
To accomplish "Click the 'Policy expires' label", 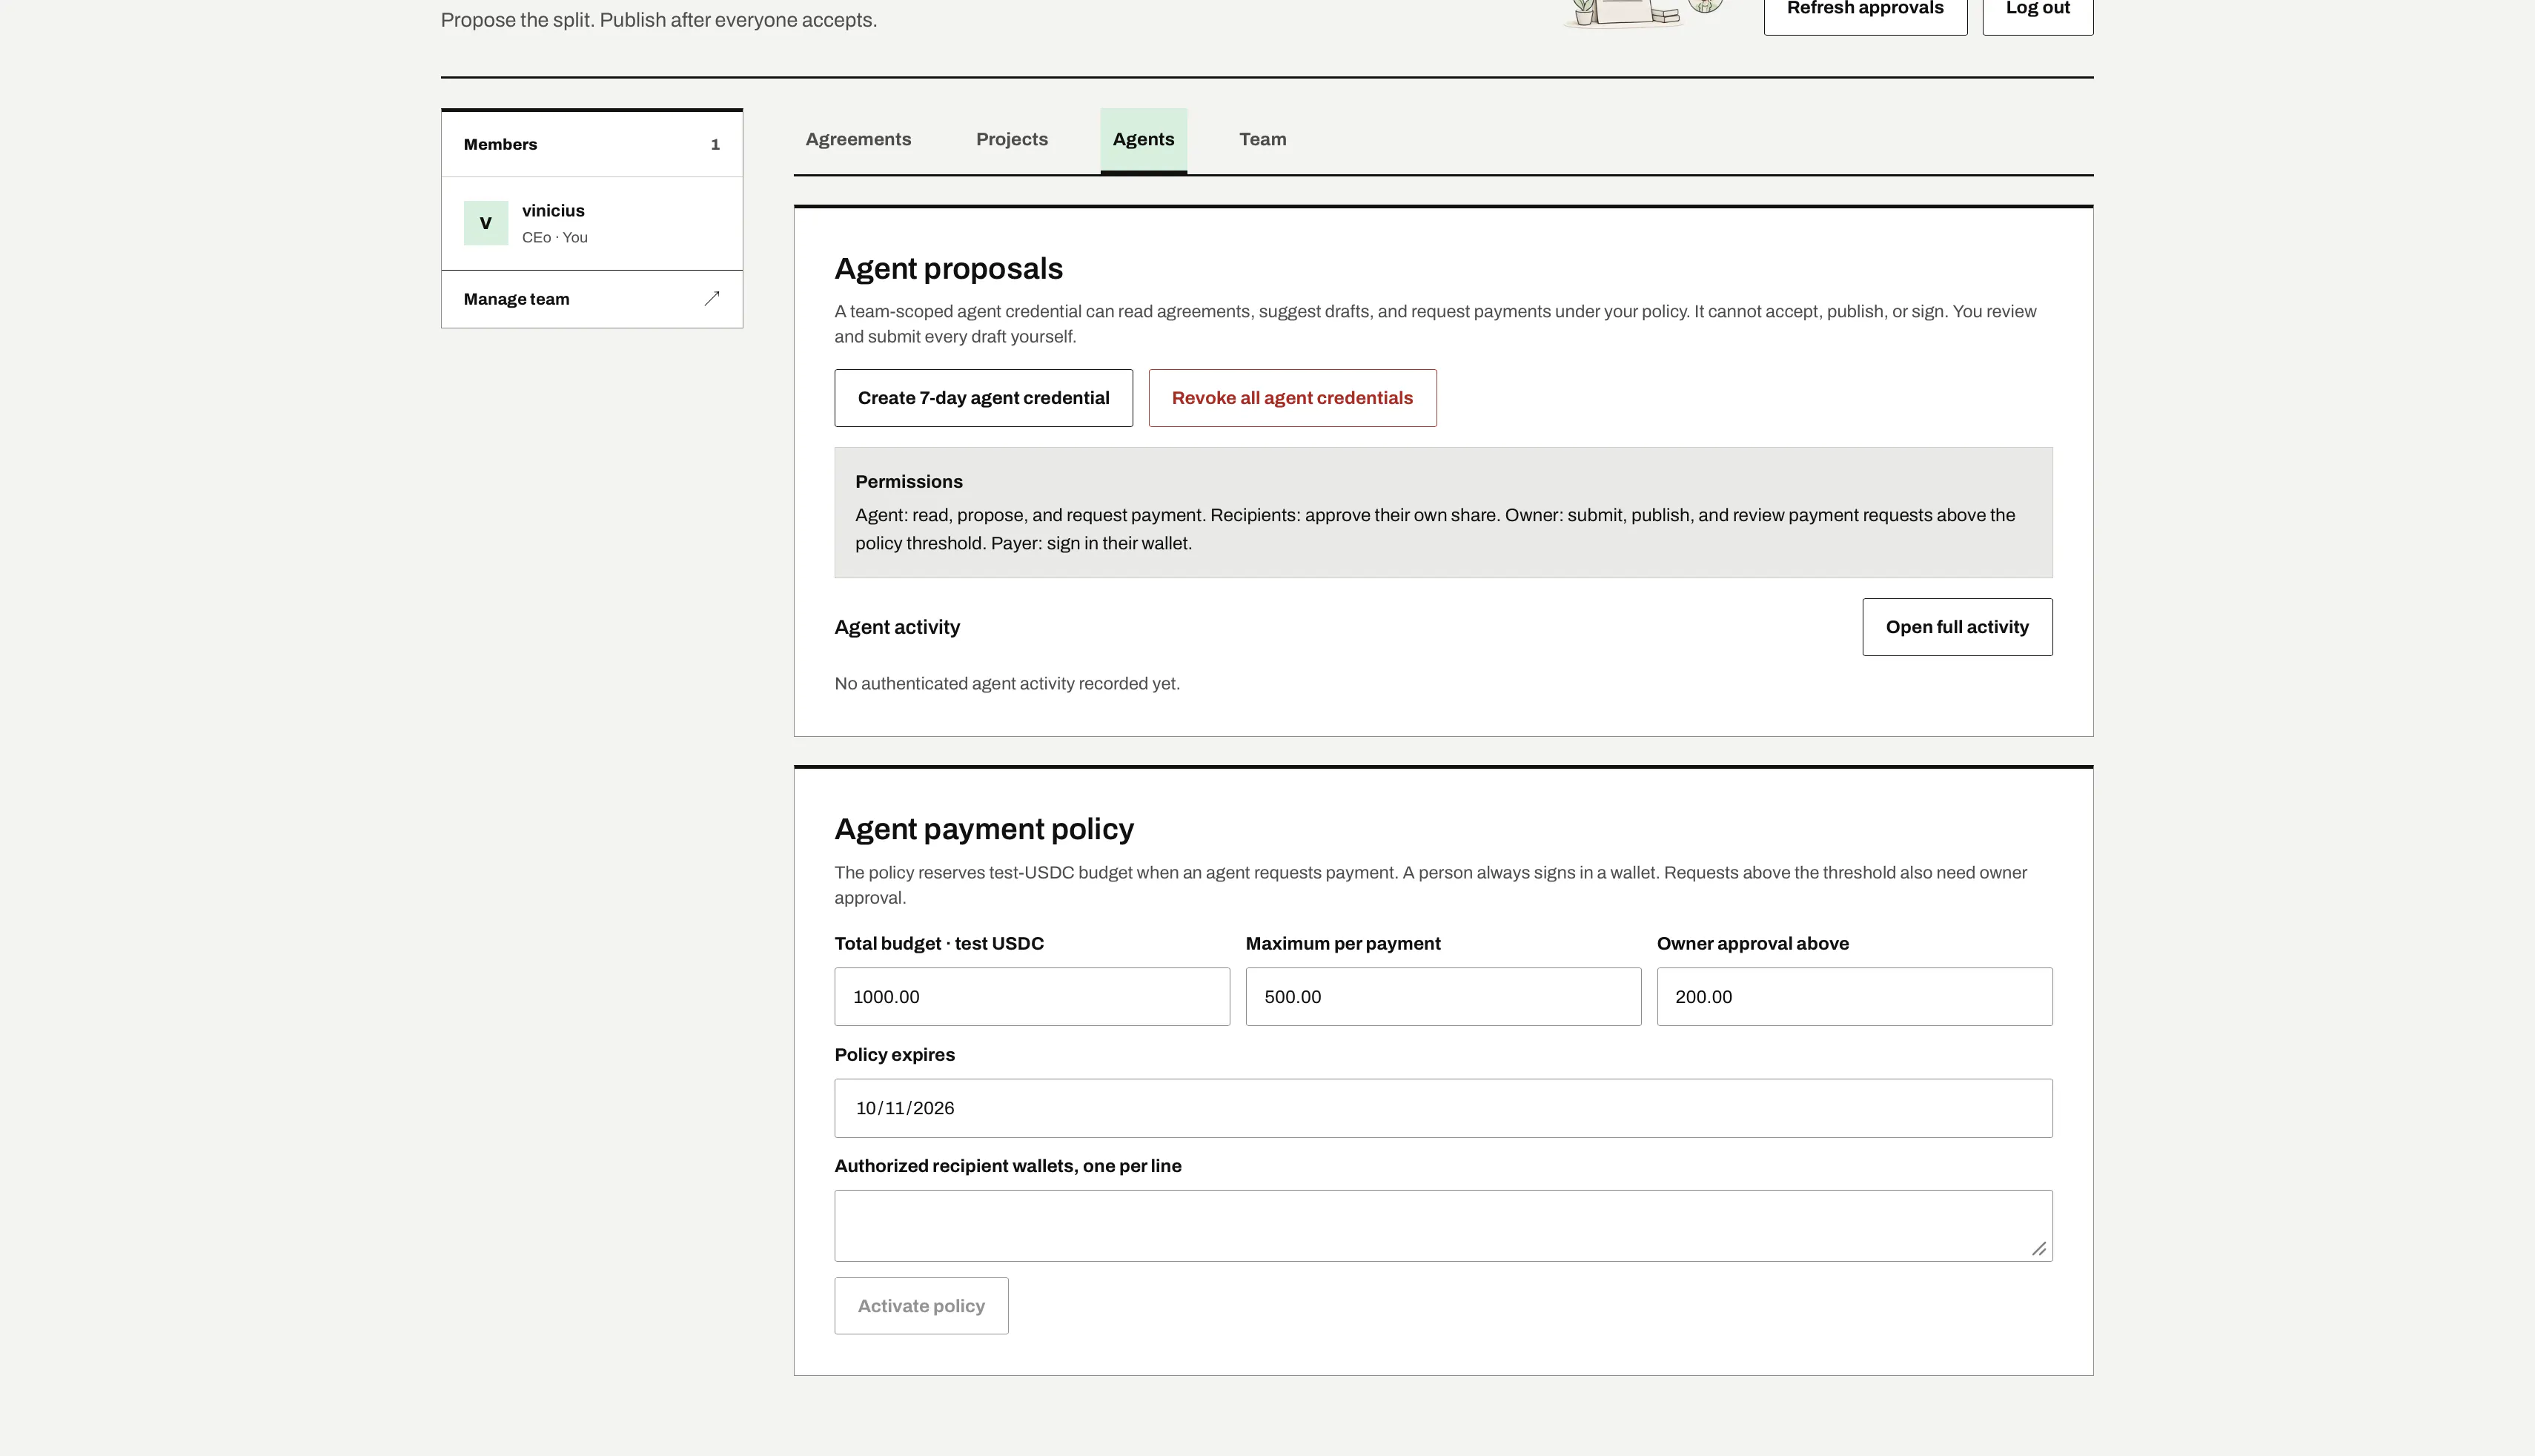I will point(895,1055).
